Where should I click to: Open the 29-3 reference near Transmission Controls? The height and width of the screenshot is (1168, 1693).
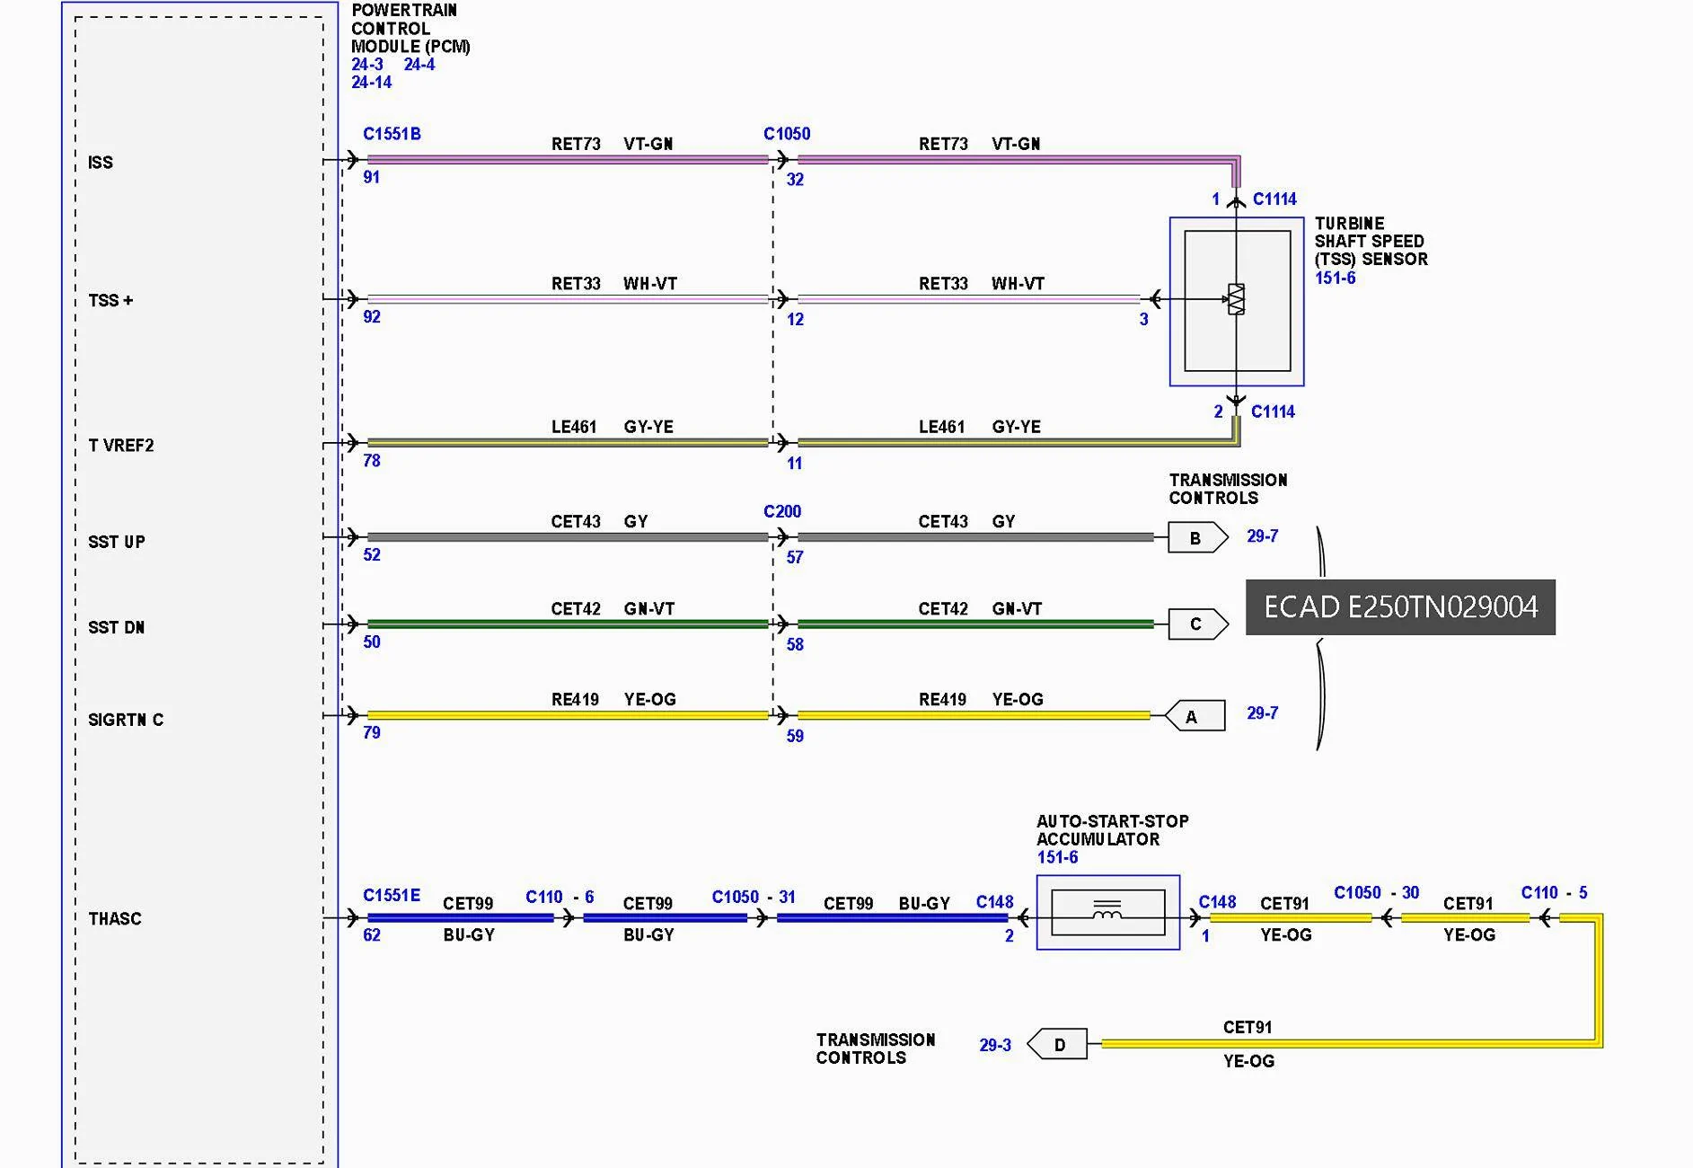(x=994, y=1045)
